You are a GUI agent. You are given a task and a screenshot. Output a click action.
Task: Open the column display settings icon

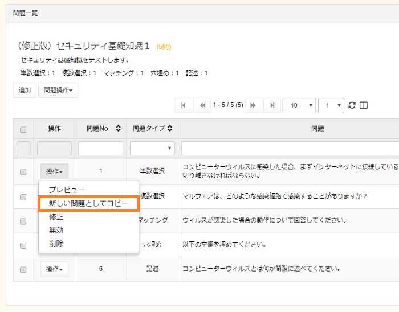point(364,105)
